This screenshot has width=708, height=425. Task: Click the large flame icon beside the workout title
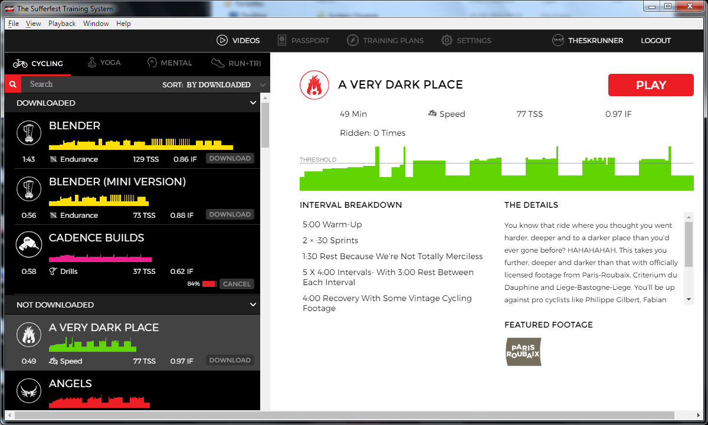[314, 85]
